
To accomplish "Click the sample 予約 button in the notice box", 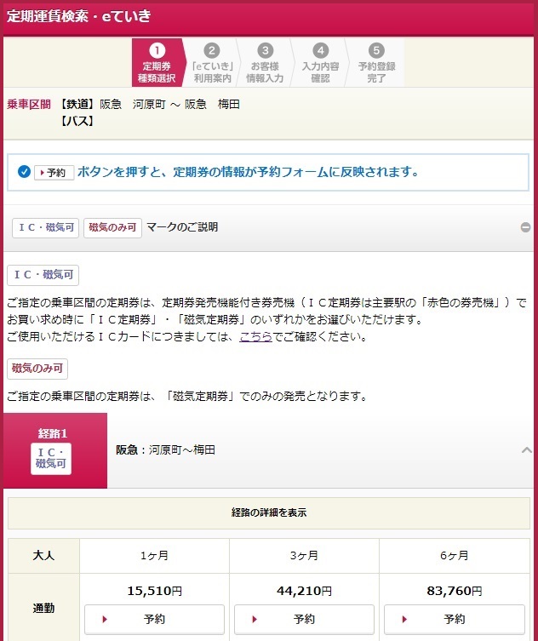I will pos(54,173).
